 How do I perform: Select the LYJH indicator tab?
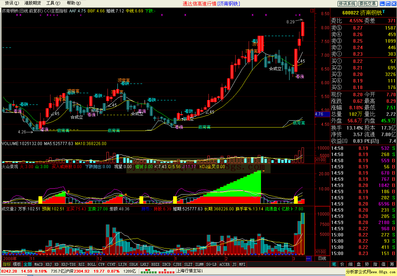(x=123, y=264)
